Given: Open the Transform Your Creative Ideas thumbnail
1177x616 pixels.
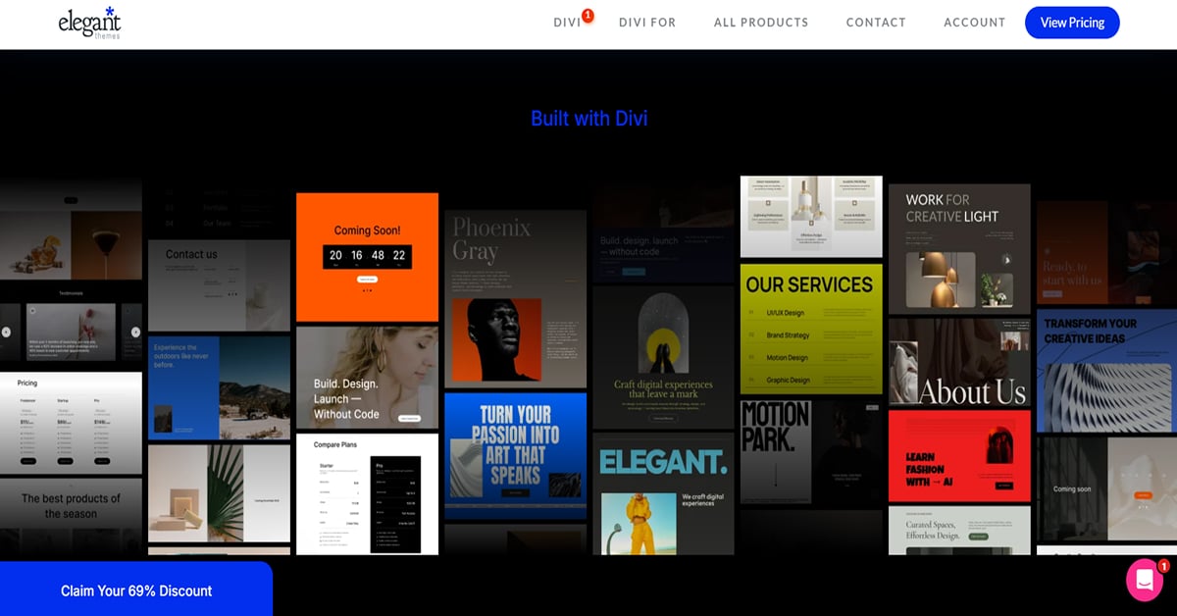Looking at the screenshot, I should click(x=1106, y=371).
